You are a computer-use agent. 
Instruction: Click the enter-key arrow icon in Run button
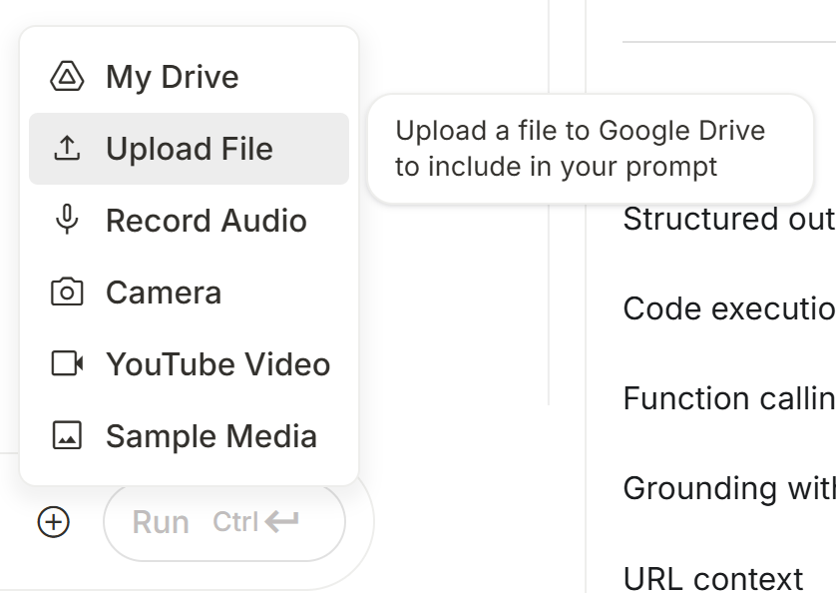tap(282, 521)
